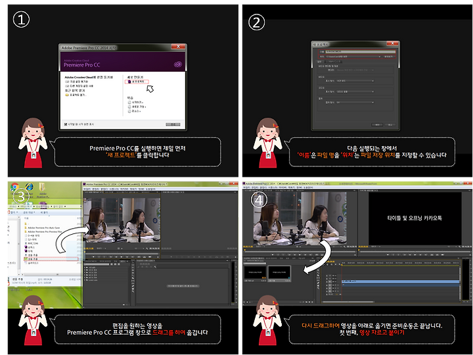Select the blue clip on step 4 timeline track
Viewport: 473px width, 355px height.
pos(400,281)
